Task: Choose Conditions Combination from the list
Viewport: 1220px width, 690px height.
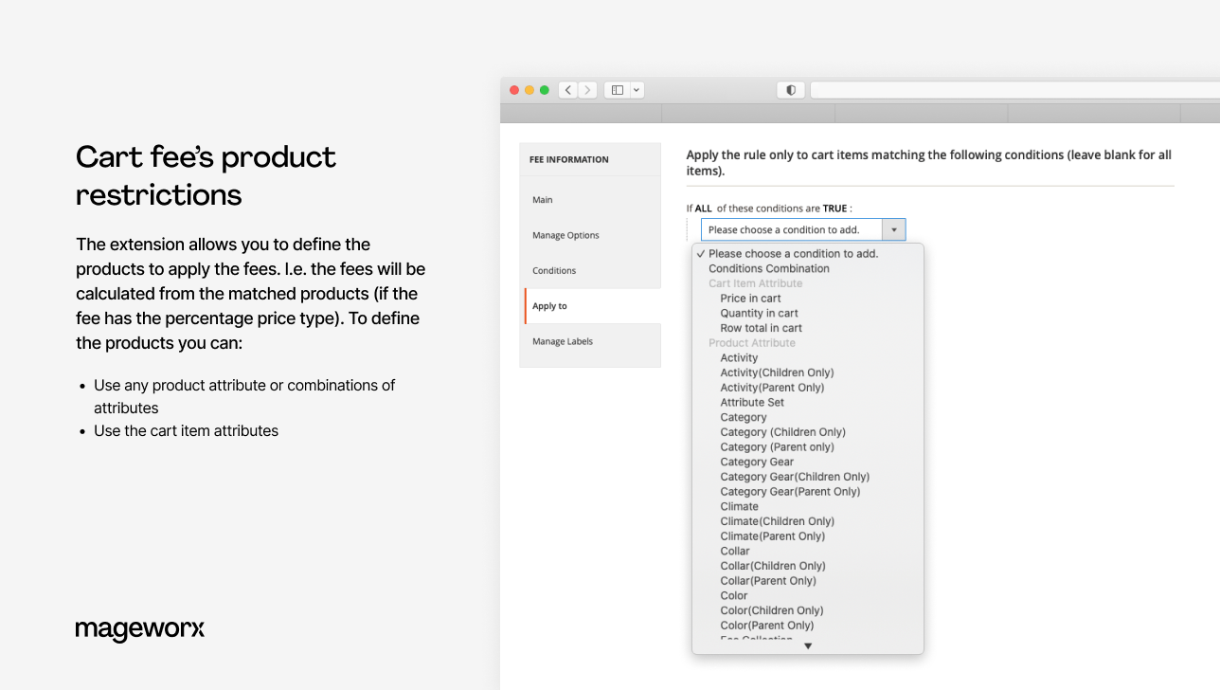Action: coord(768,268)
